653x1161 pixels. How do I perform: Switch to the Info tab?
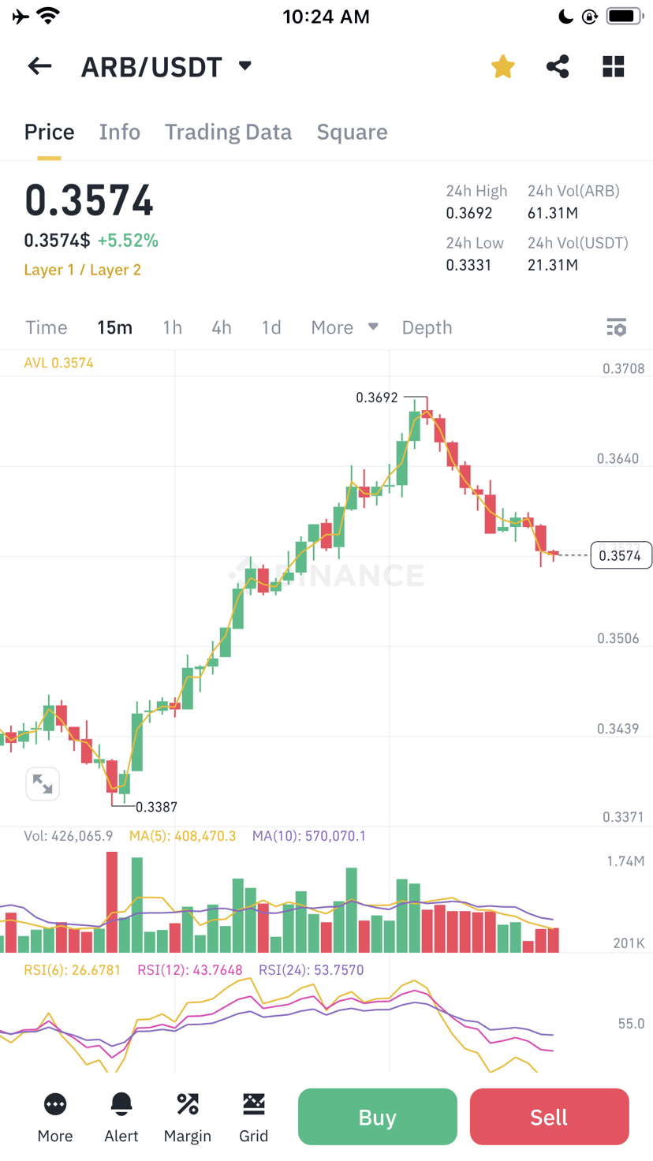[120, 132]
